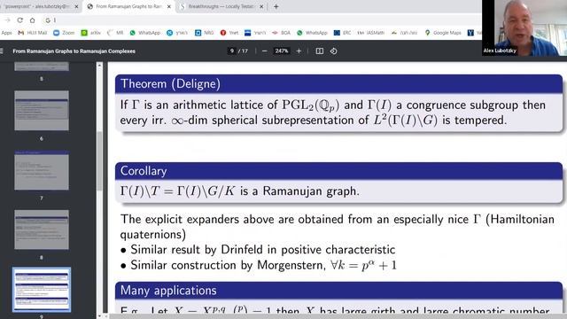This screenshot has height=319, width=567.
Task: Open the first WhatsApp bookmark
Action: click(145, 33)
